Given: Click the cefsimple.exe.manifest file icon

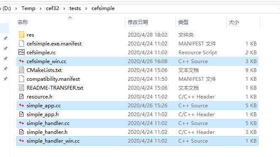Looking at the screenshot, I should [x=22, y=43].
